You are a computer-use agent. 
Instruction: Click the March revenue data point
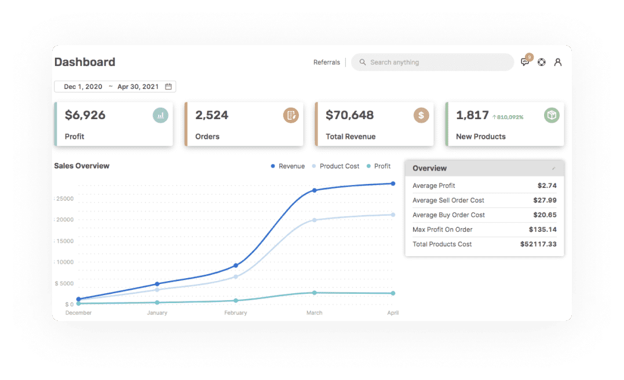point(315,190)
